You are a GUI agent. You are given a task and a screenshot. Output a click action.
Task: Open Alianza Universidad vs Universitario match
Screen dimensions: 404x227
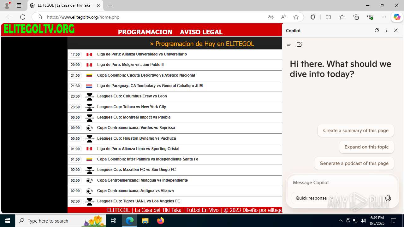(142, 54)
